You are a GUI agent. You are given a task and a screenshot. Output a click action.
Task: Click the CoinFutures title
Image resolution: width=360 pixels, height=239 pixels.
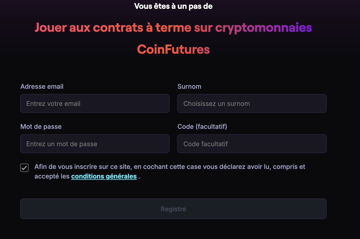(173, 49)
